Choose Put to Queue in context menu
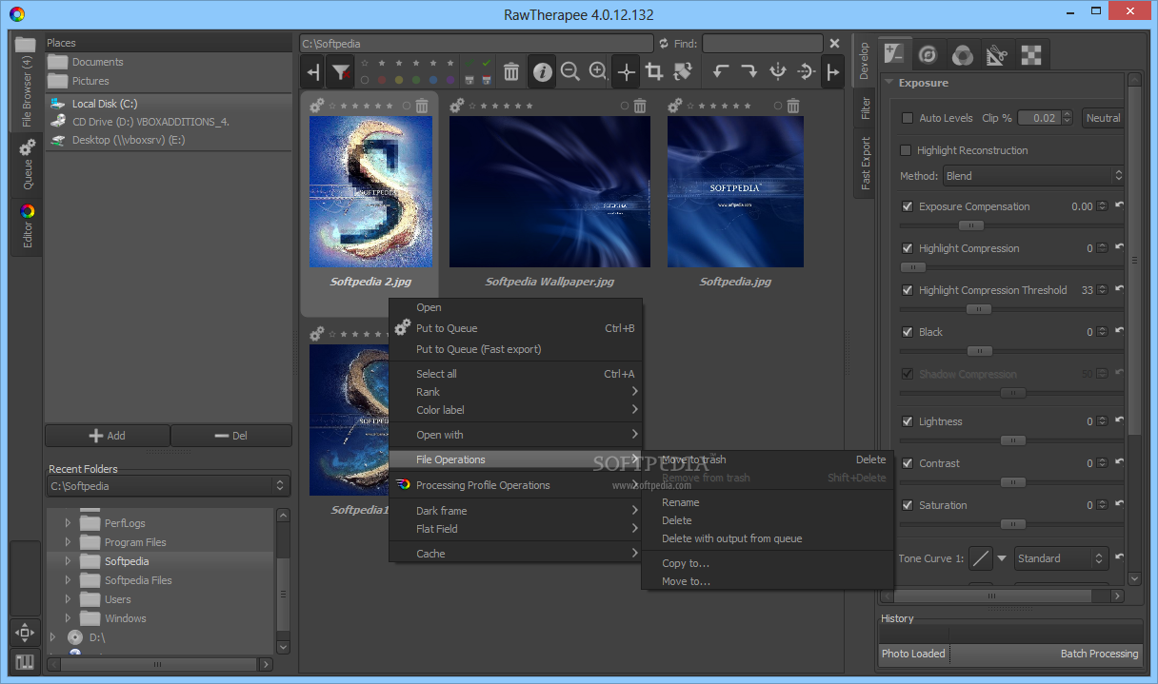Screen dimensions: 1158x684 point(516,328)
